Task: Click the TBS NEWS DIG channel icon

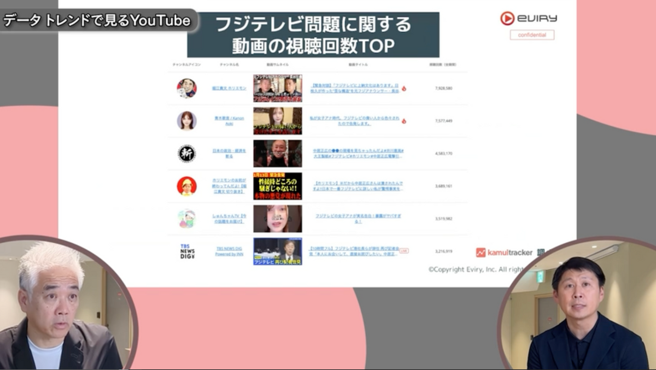Action: click(x=187, y=251)
